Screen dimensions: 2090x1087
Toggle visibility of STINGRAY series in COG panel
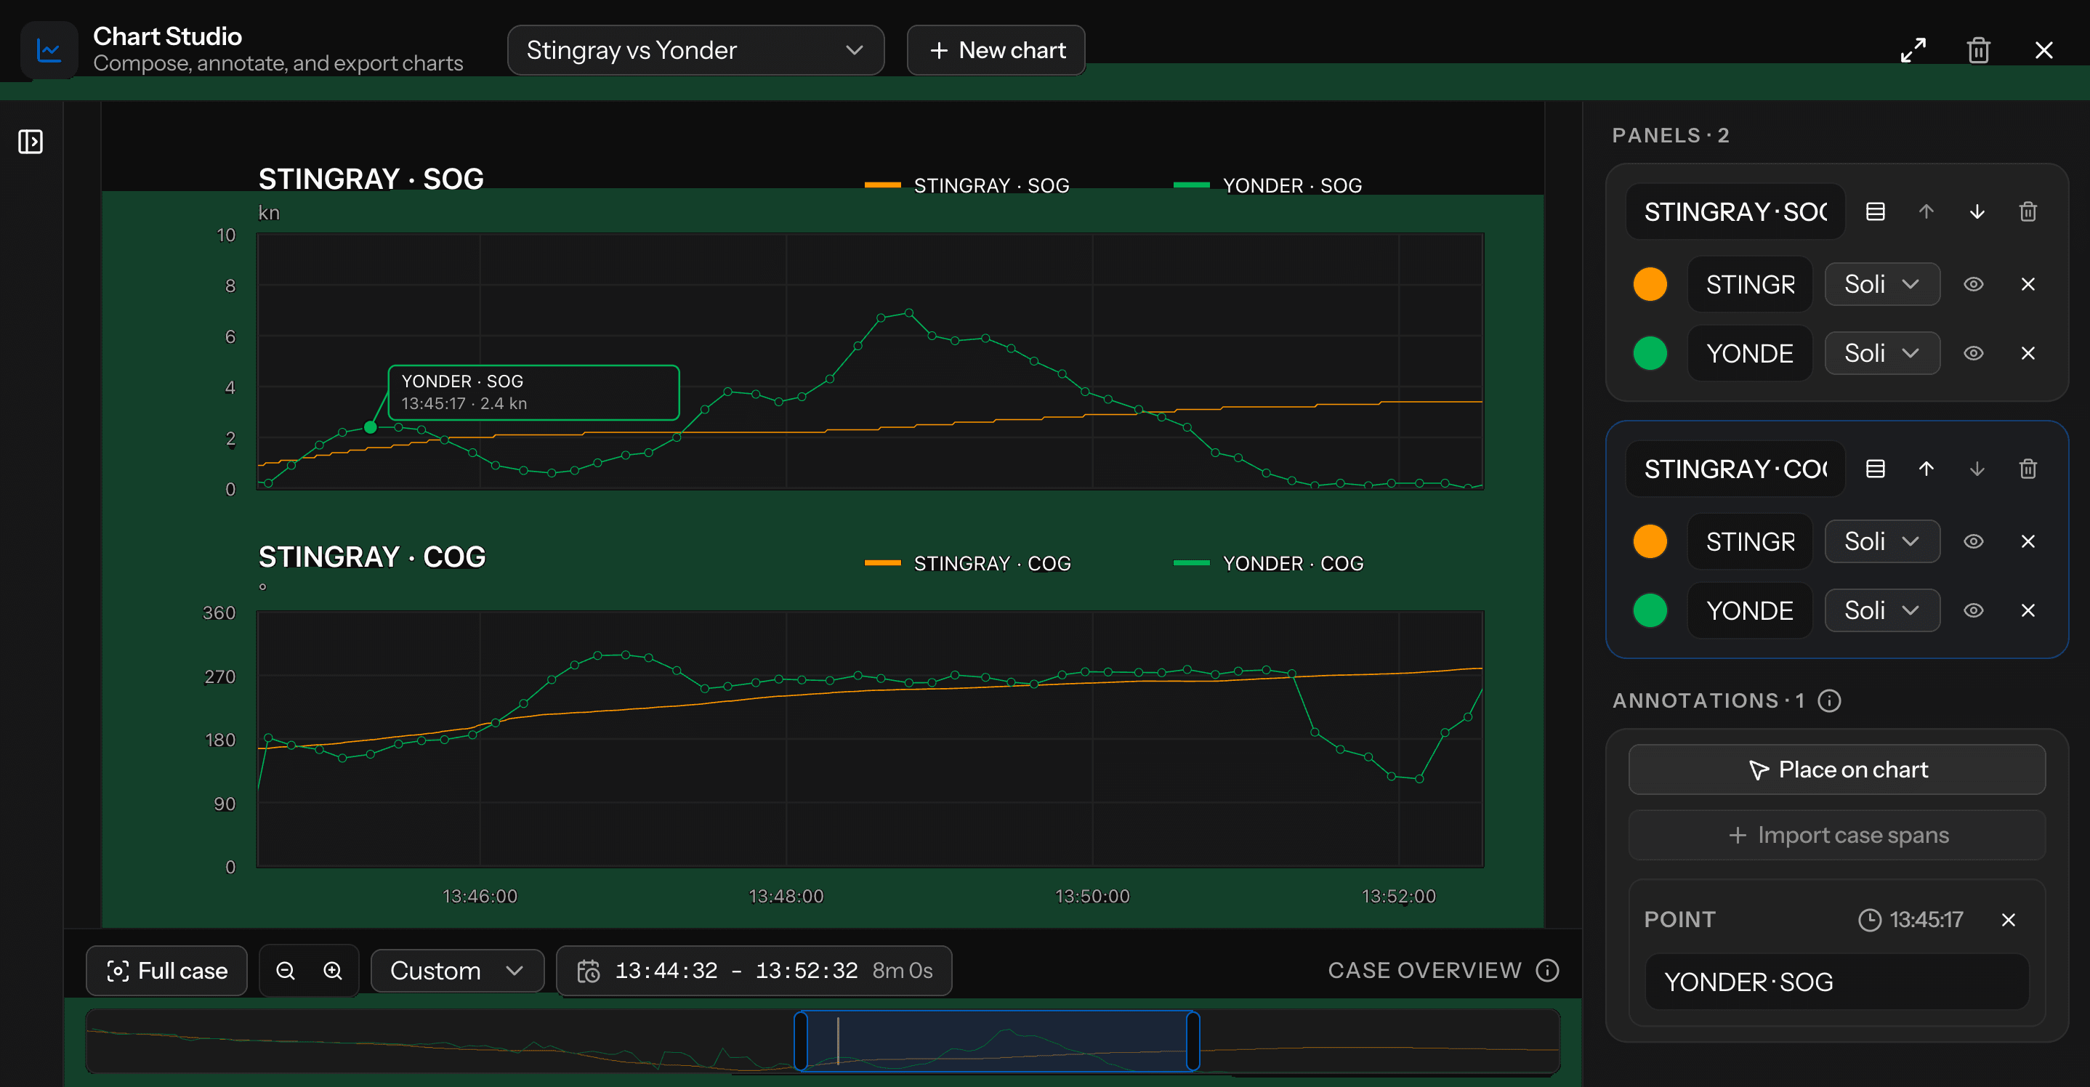pyautogui.click(x=1973, y=542)
